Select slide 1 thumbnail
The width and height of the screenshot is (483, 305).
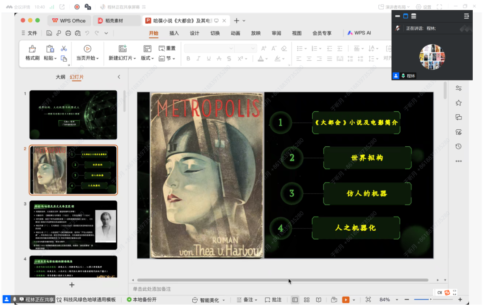73,114
